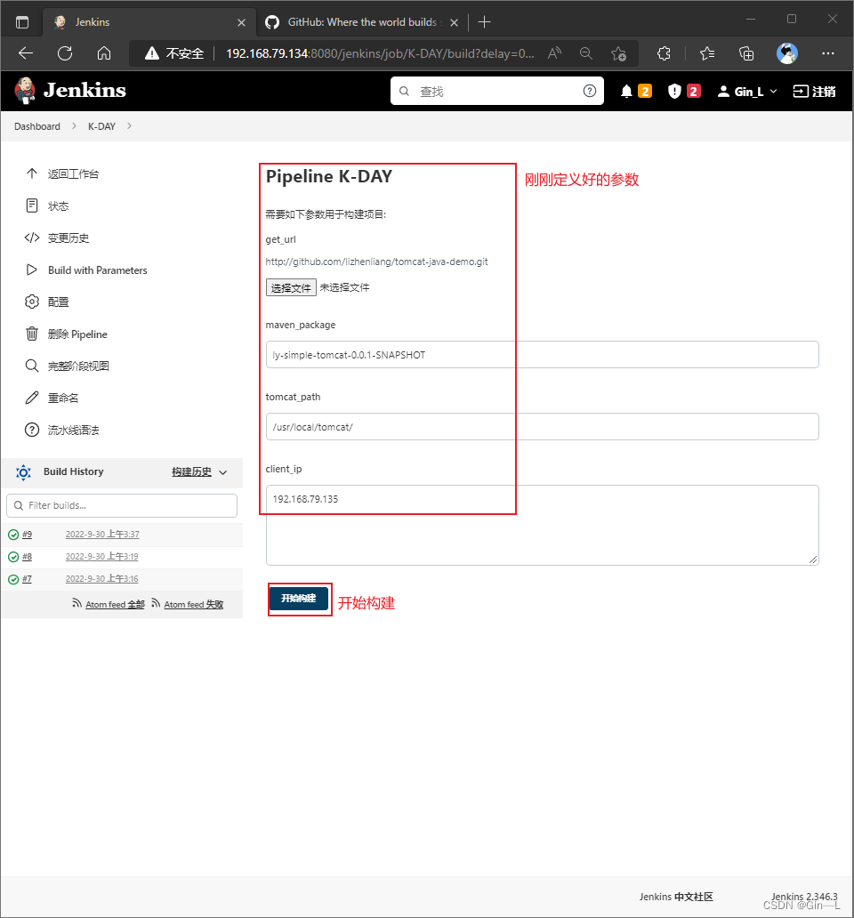The height and width of the screenshot is (918, 854).
Task: Open 变更历史 page
Action: pyautogui.click(x=68, y=238)
